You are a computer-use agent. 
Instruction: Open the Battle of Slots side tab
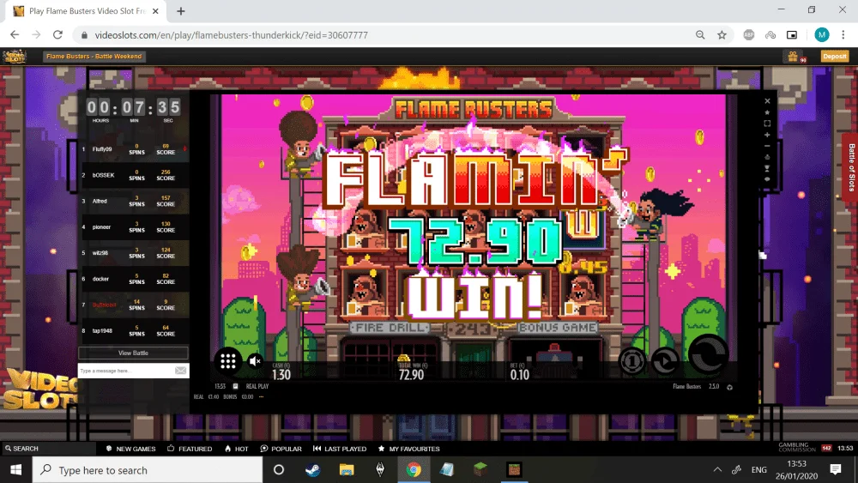(x=850, y=167)
